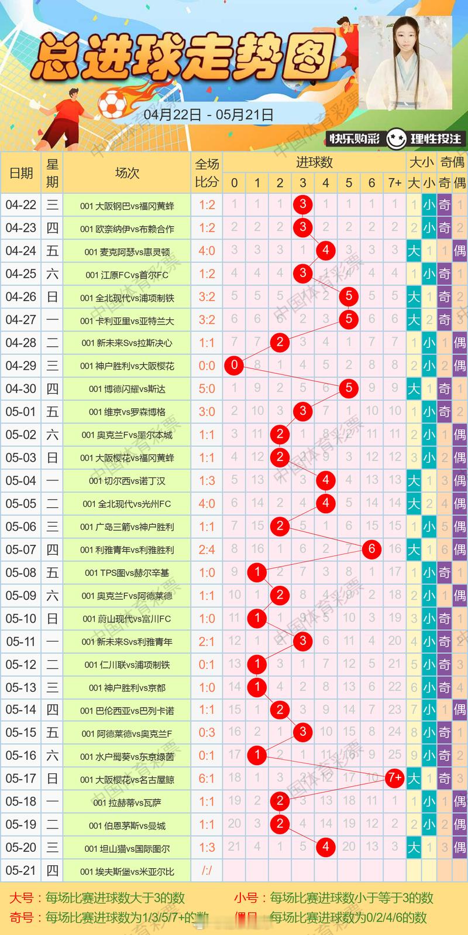Click match 001 维京vs罗森博格

(x=127, y=412)
